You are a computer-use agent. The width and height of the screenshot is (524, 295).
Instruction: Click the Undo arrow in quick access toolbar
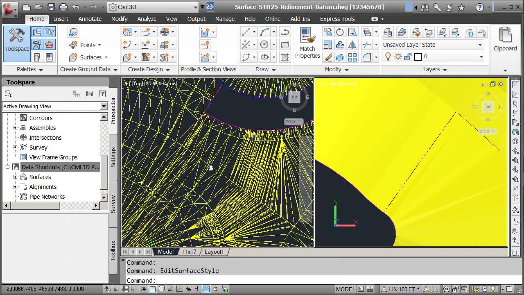click(75, 7)
